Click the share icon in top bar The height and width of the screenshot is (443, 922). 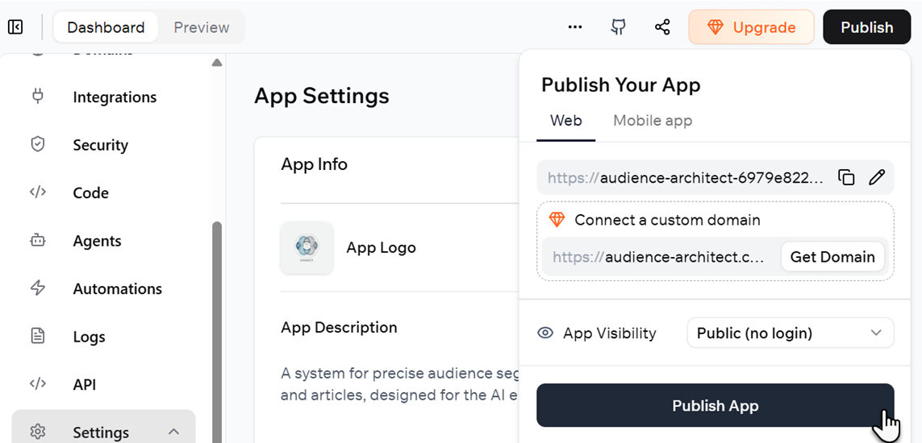pos(662,27)
